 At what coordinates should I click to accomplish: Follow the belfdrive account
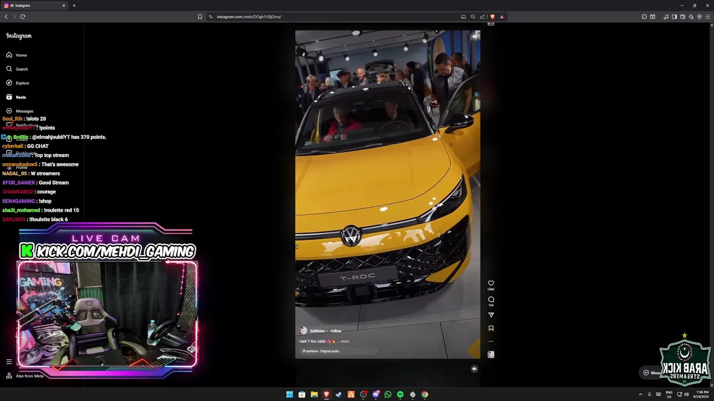click(x=336, y=331)
